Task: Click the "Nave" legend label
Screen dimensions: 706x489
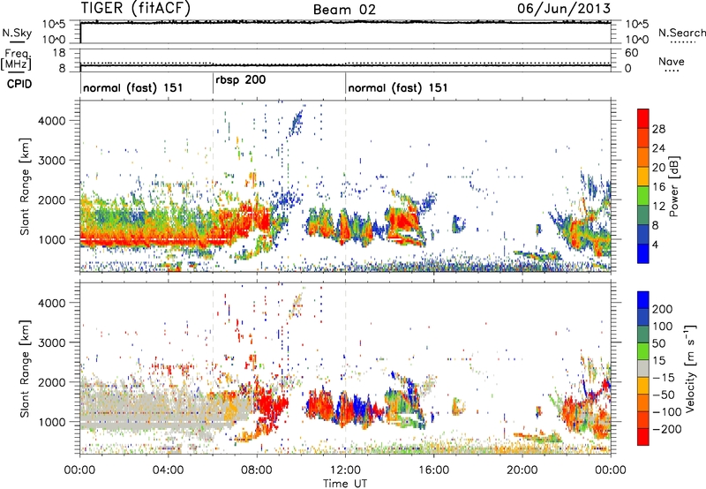Action: coord(672,62)
